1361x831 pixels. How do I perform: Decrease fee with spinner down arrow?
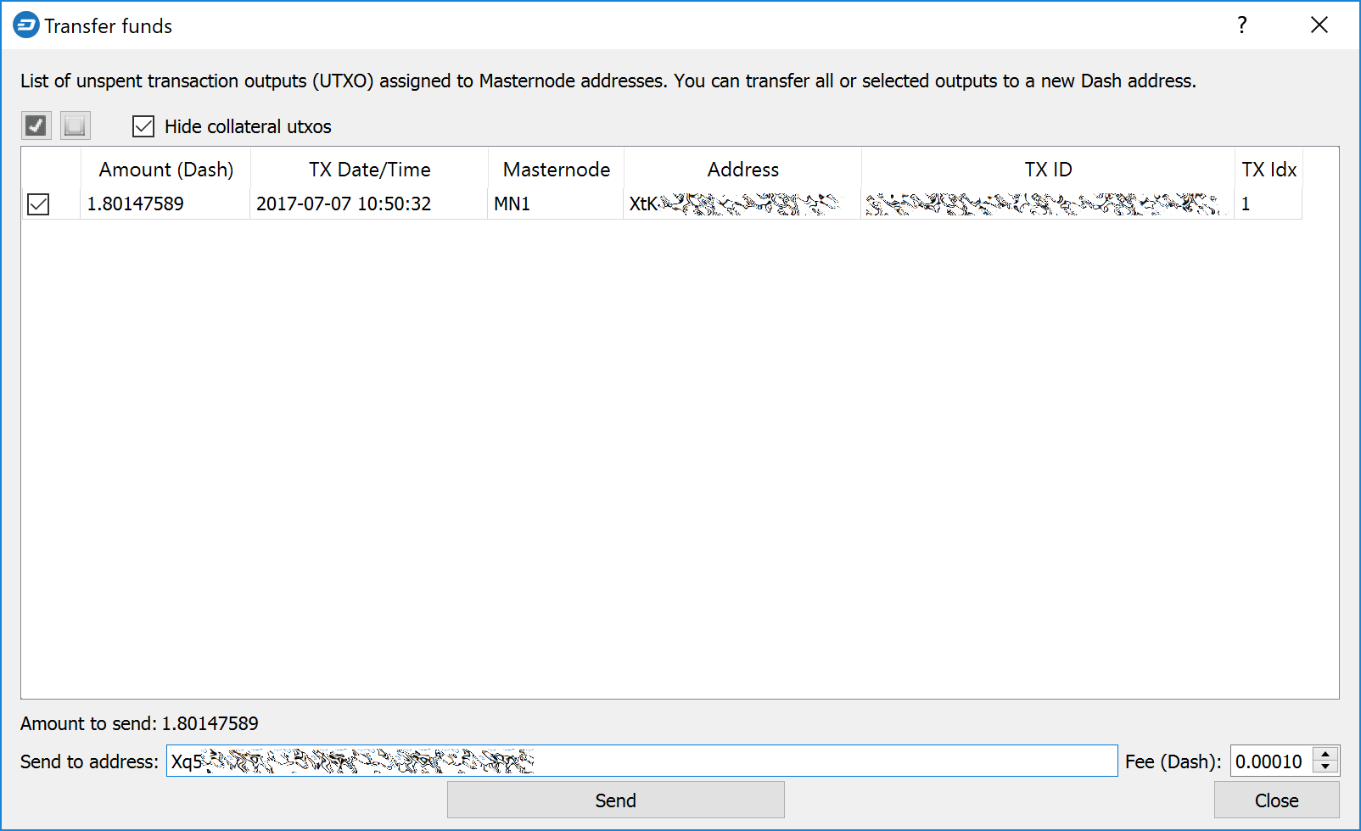(1325, 767)
